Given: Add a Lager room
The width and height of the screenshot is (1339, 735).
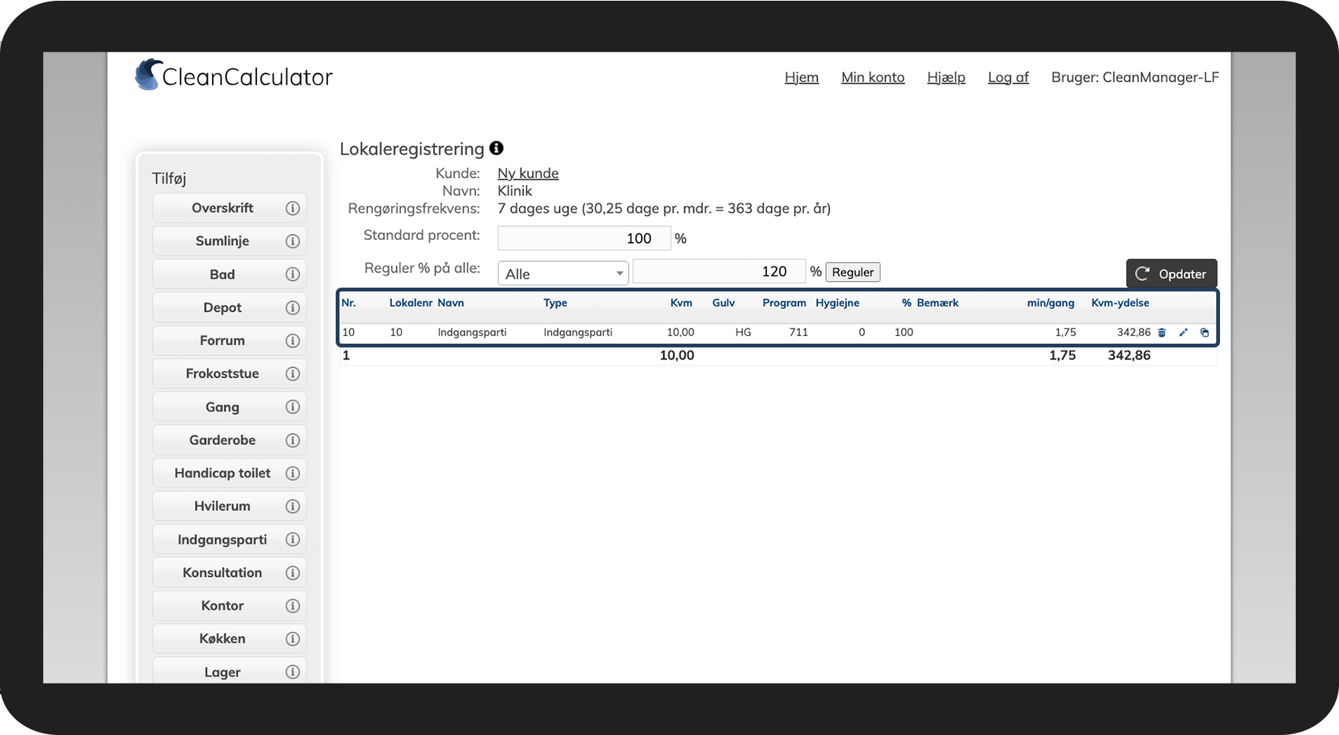Looking at the screenshot, I should (230, 672).
